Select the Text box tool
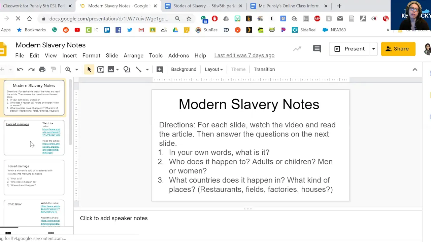 pyautogui.click(x=100, y=70)
